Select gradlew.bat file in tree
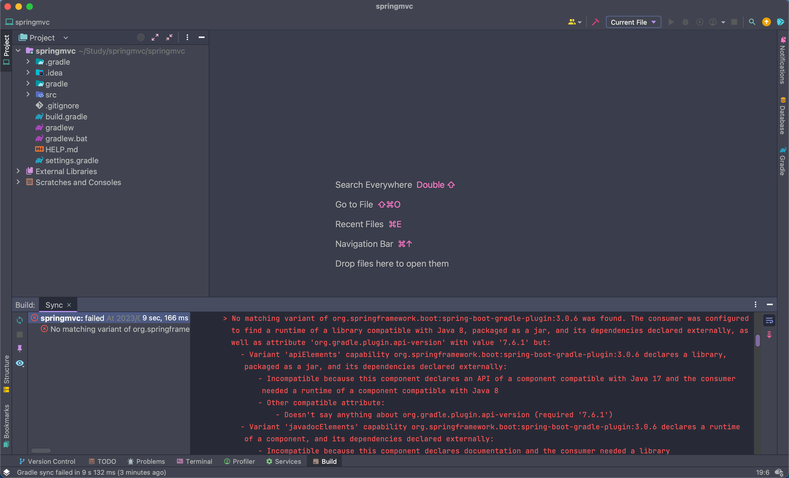 66,139
